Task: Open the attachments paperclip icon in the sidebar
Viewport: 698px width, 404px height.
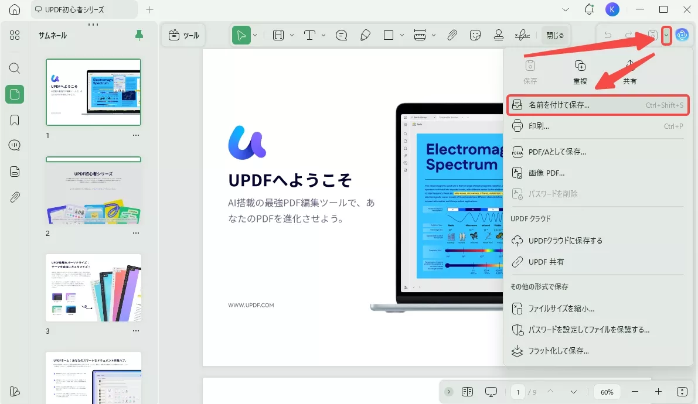Action: click(x=14, y=197)
